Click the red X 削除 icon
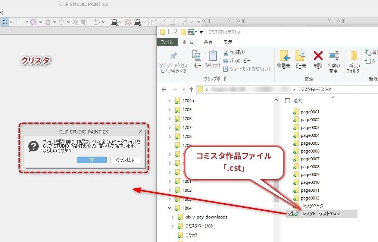This screenshot has height=242, width=378. coord(318,56)
